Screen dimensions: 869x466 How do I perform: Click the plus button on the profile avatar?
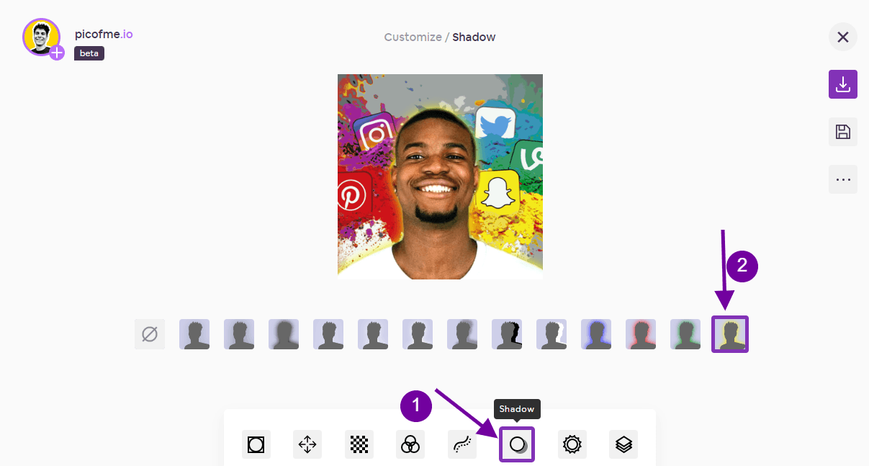point(57,53)
